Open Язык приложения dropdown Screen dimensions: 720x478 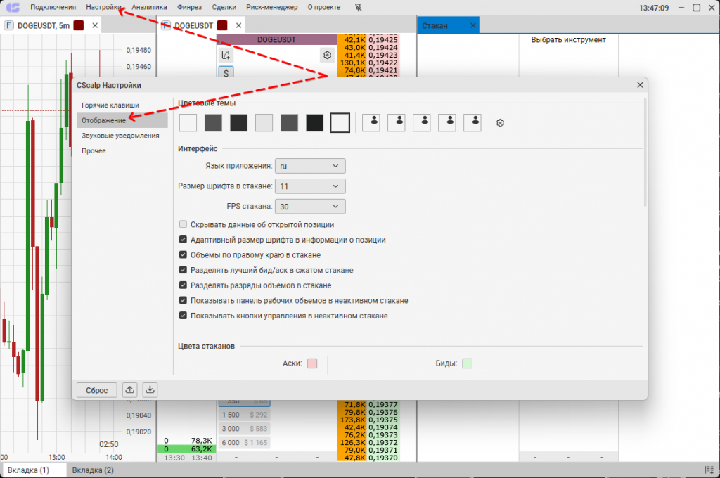coord(310,166)
